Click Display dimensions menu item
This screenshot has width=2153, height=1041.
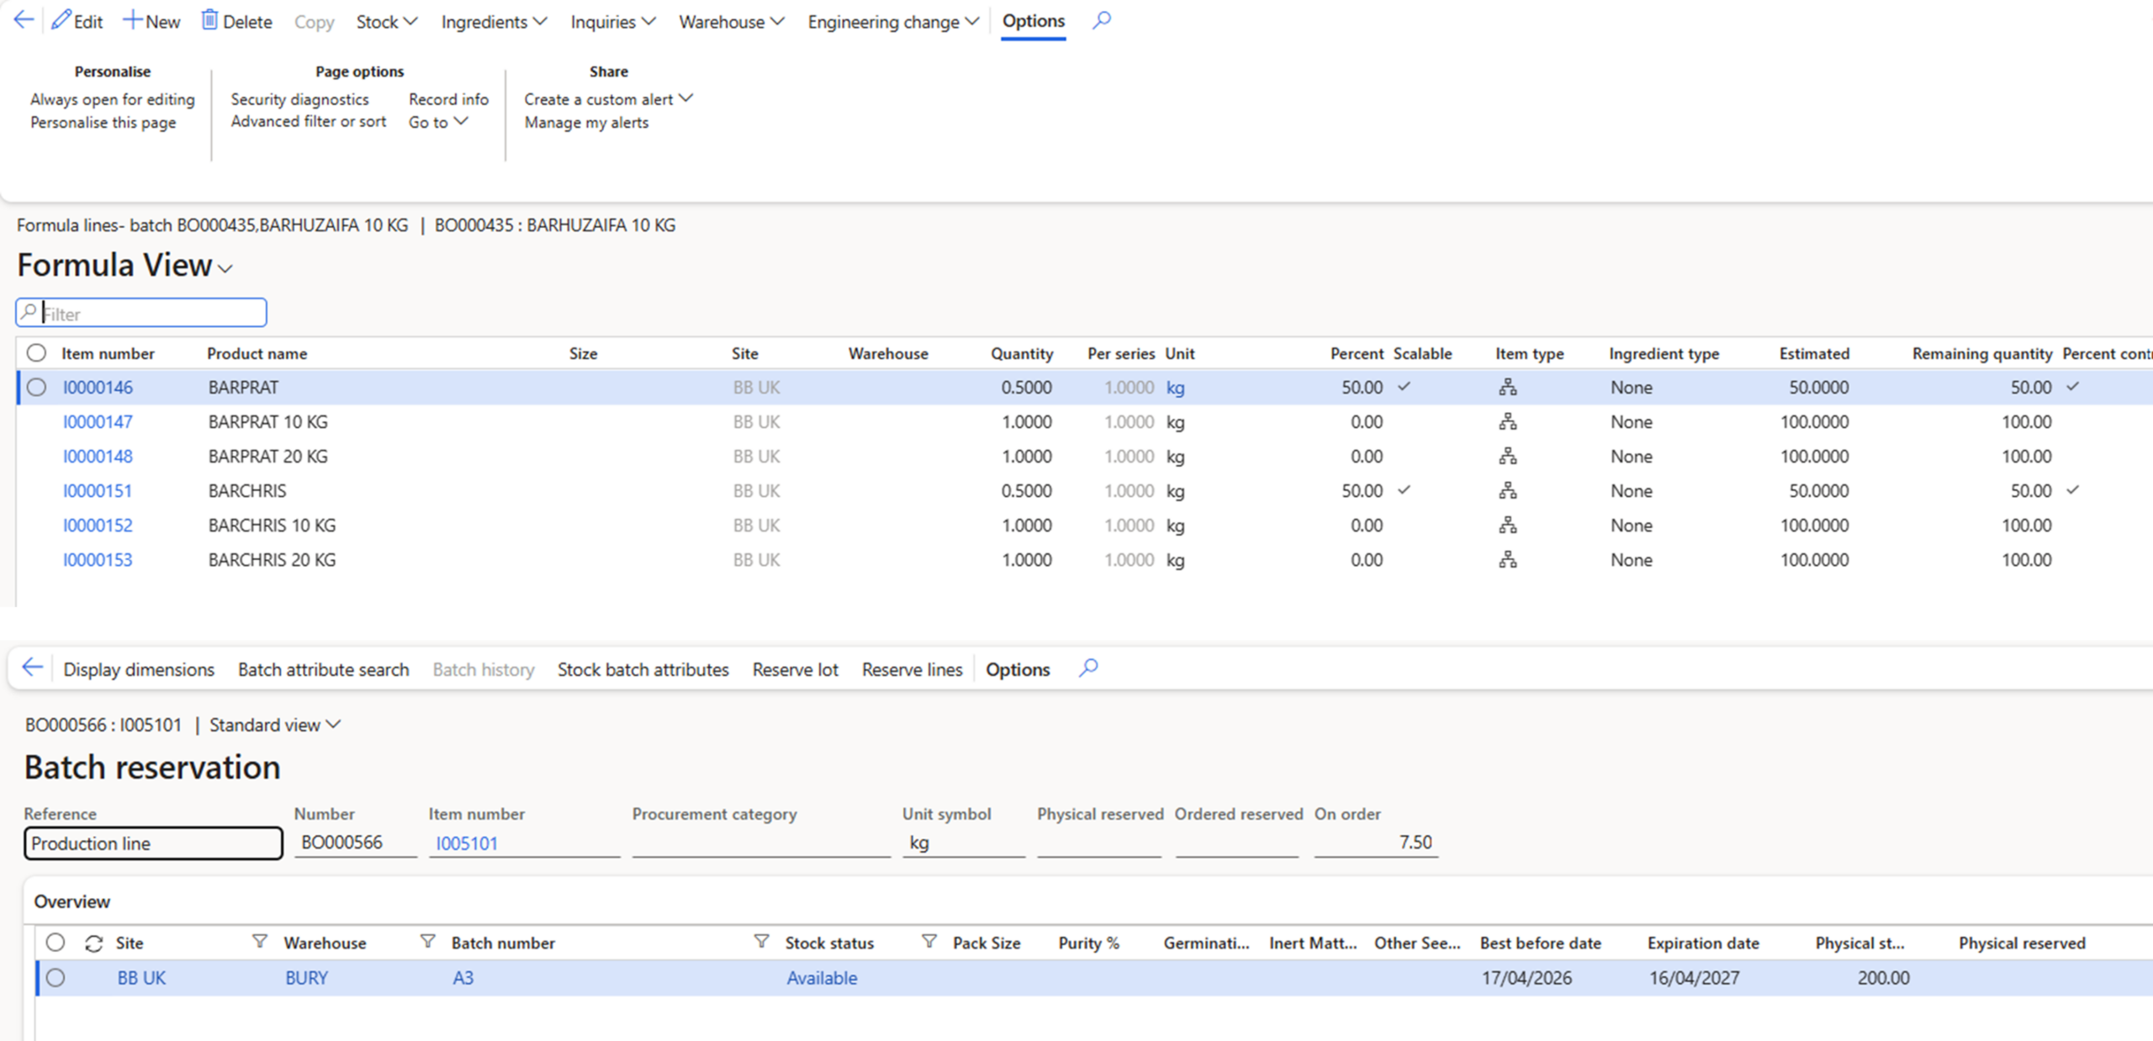pyautogui.click(x=139, y=669)
